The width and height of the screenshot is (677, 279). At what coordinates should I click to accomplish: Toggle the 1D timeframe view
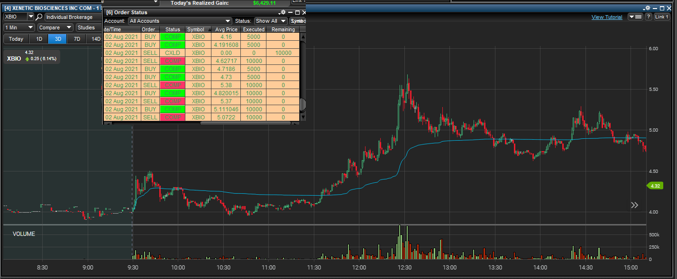tap(38, 38)
